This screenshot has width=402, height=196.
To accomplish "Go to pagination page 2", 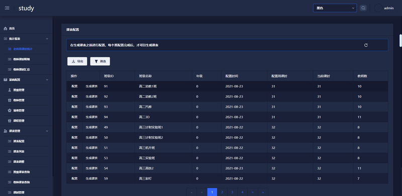I will pos(222,192).
